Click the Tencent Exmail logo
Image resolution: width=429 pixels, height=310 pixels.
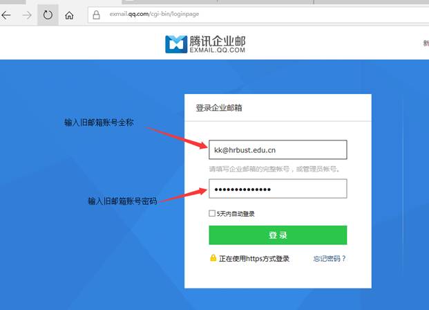point(205,44)
